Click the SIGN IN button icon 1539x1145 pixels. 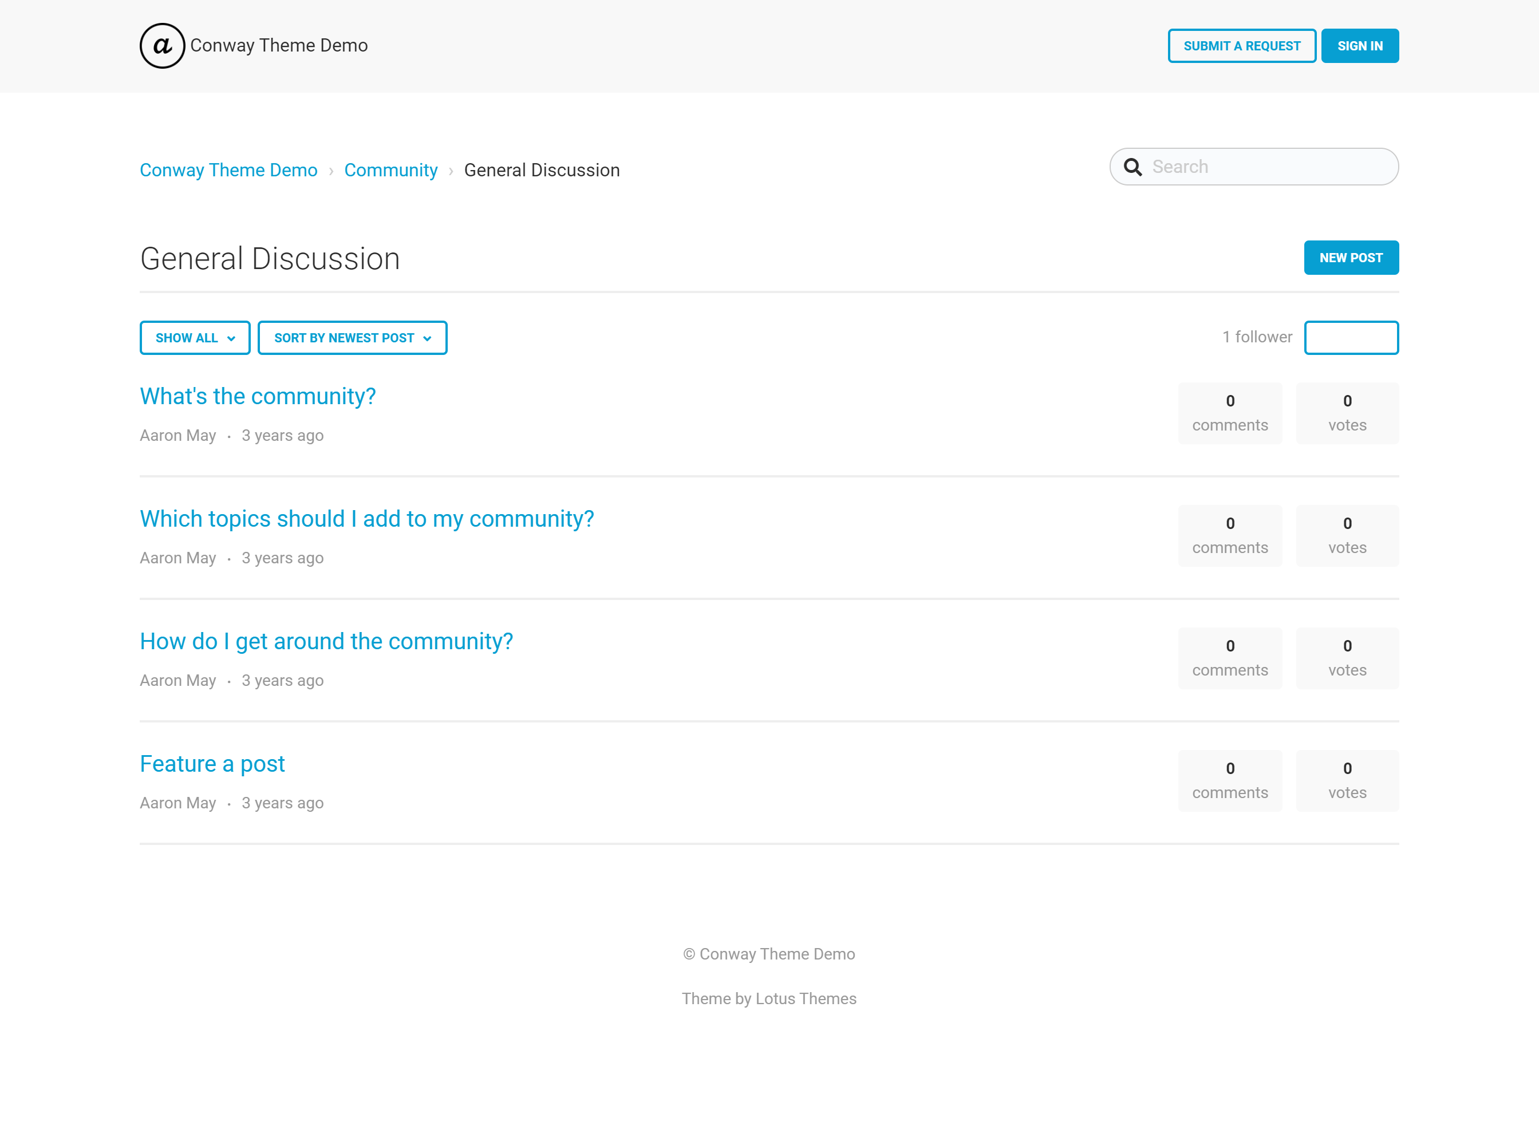(1361, 46)
